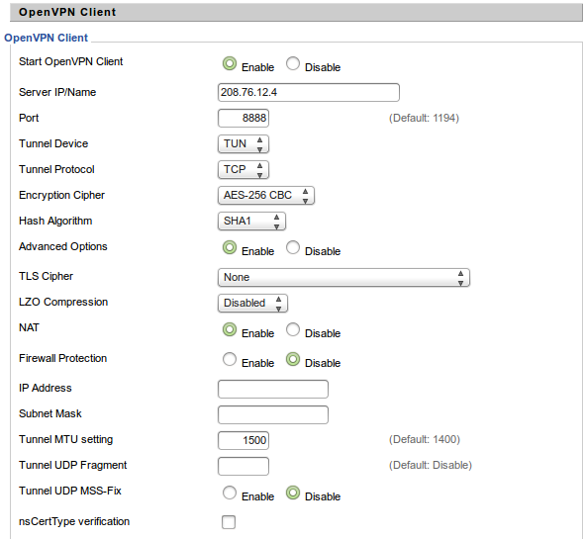Click the Tunnel UDP Fragment field
This screenshot has height=539, width=584.
[243, 466]
